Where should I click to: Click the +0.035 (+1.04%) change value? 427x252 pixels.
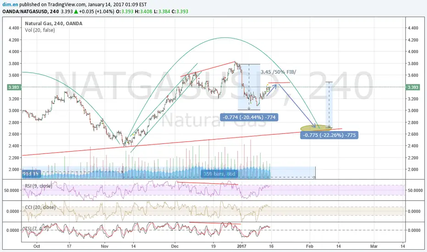tap(97, 11)
